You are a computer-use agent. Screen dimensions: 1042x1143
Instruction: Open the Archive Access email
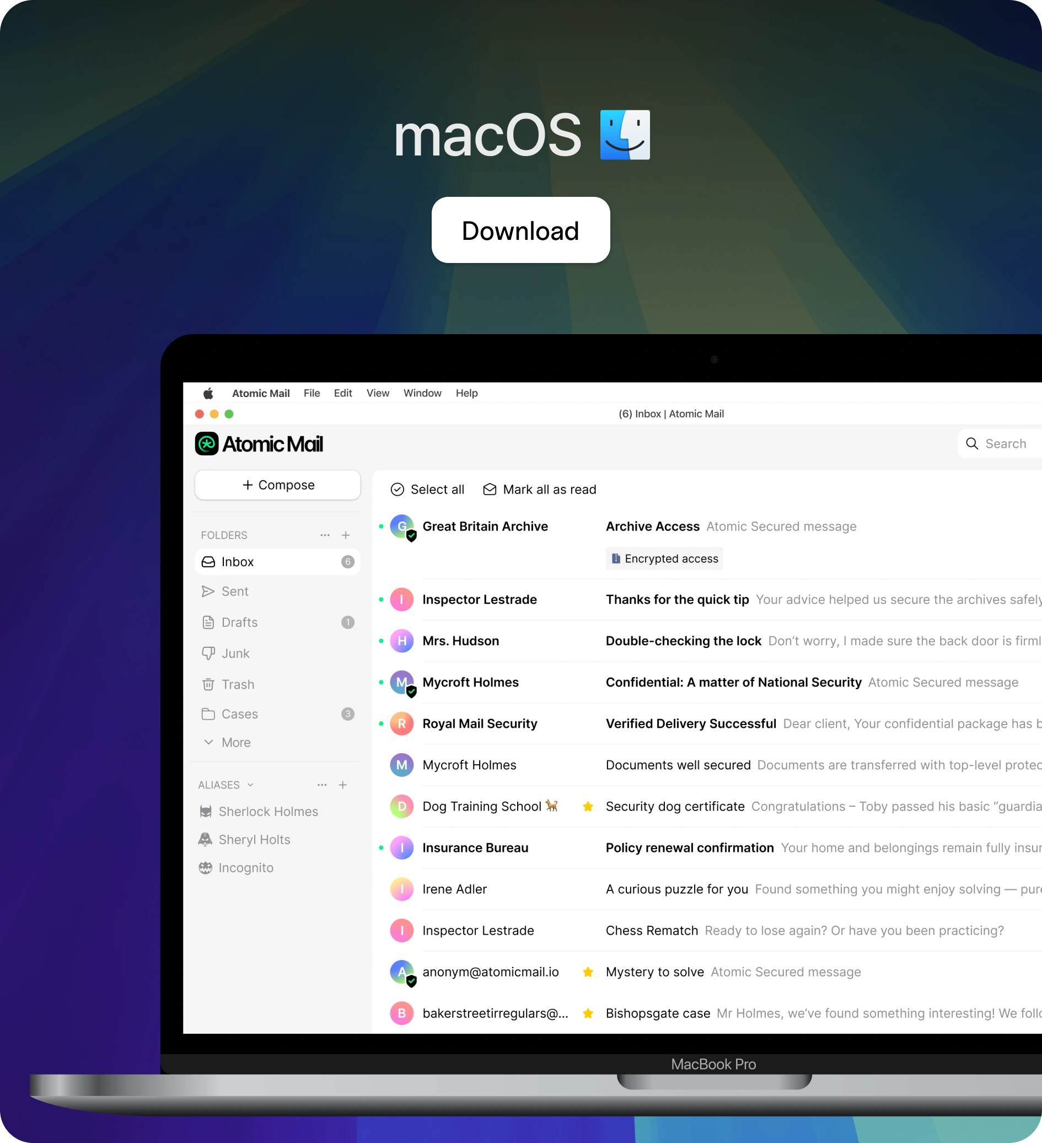[707, 543]
